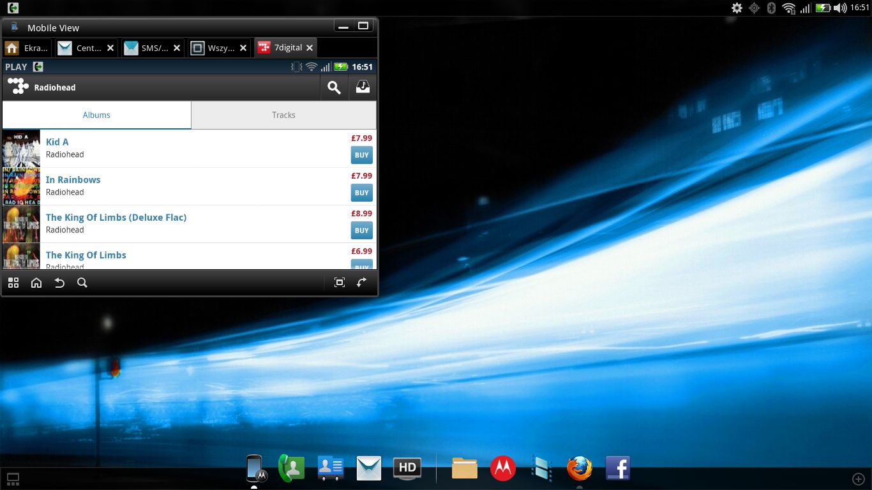Buy The King Of Limbs (Deluxe Flac)
872x490 pixels.
coord(362,230)
